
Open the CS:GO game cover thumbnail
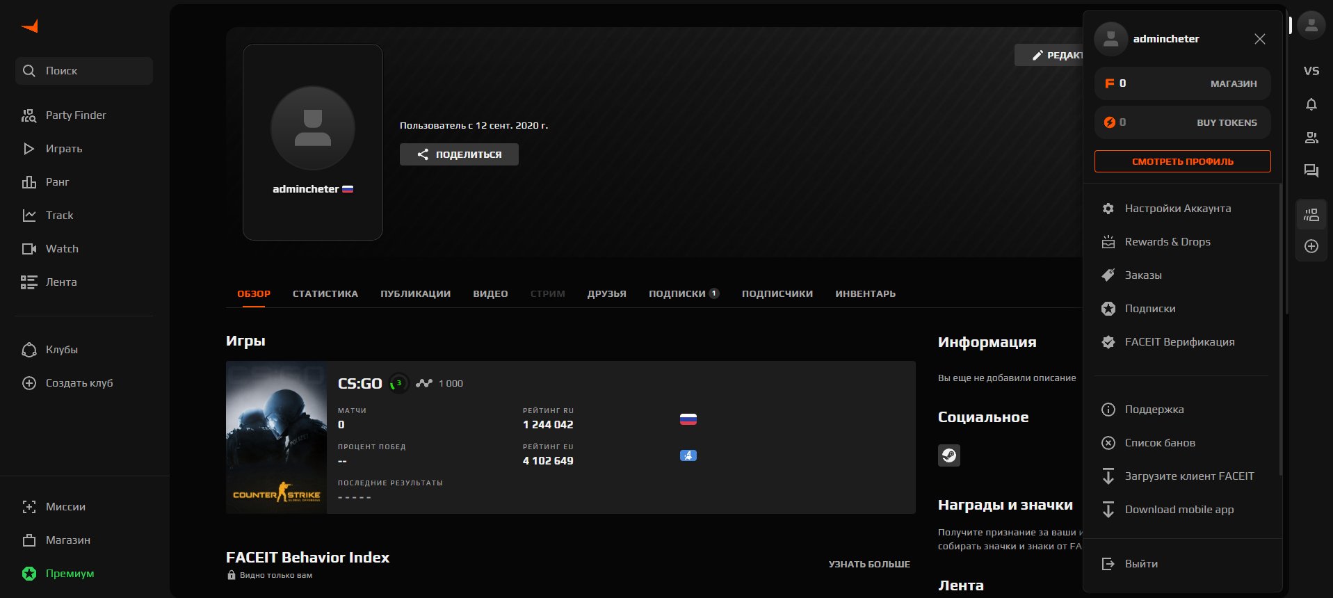point(276,437)
